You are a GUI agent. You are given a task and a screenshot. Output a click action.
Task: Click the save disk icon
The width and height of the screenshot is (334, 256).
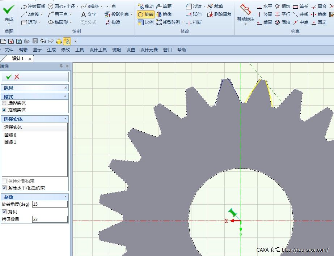35,41
